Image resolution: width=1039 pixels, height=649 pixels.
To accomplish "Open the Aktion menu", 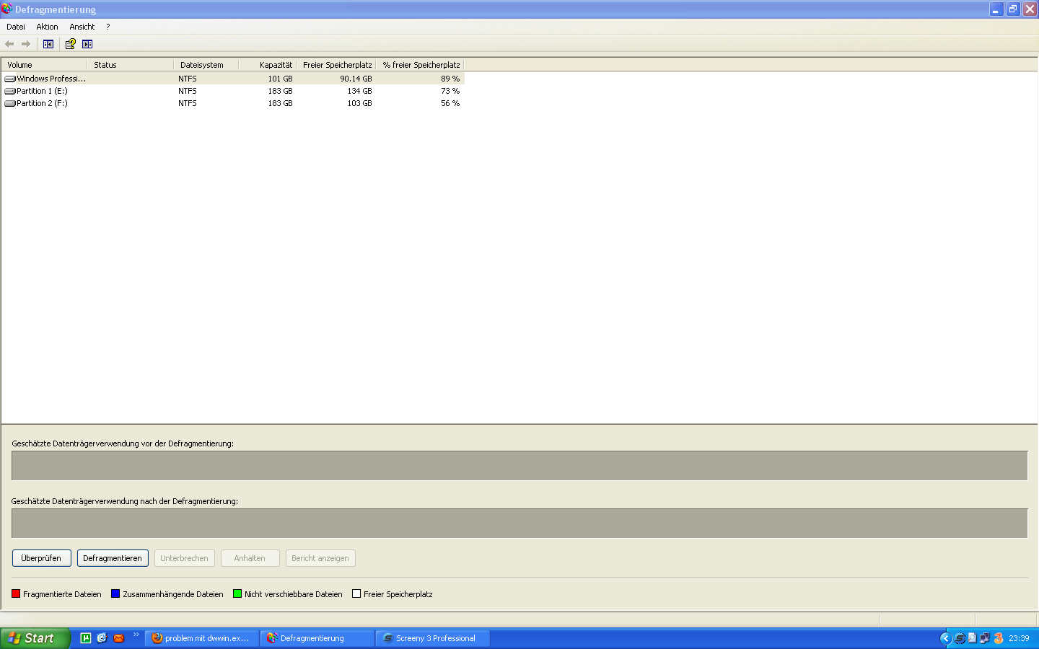I will point(47,27).
